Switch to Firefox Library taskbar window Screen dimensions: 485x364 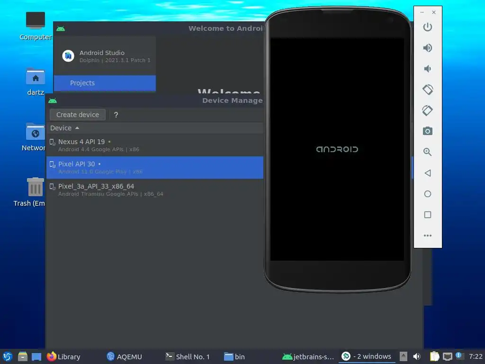[x=64, y=356]
